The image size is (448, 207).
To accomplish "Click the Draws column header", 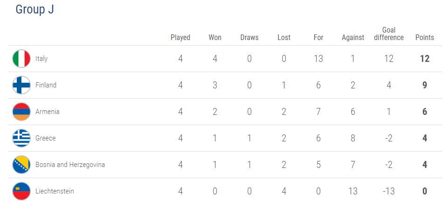I will (x=249, y=38).
